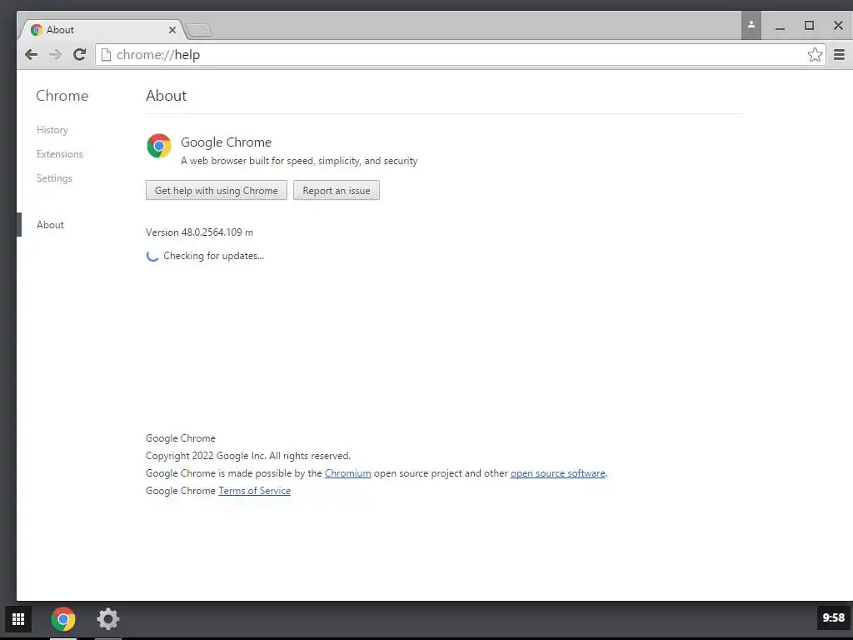Image resolution: width=853 pixels, height=640 pixels.
Task: Reload the page with the refresh icon
Action: [79, 54]
